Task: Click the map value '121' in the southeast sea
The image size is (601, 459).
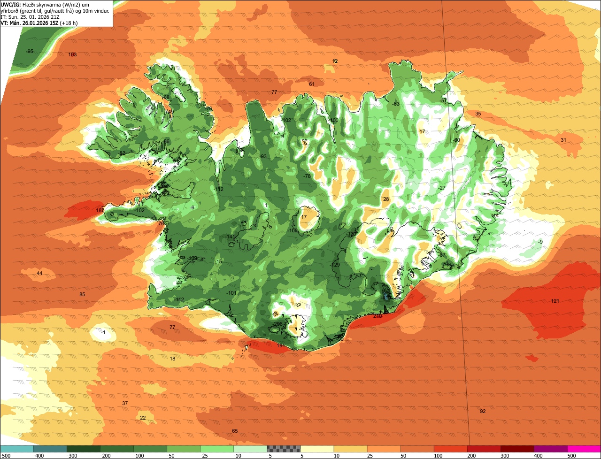Action: (555, 301)
